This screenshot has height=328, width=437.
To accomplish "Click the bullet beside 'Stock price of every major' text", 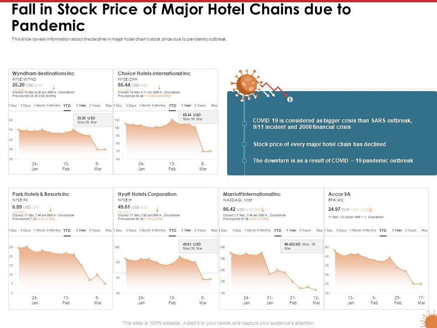I will click(245, 144).
